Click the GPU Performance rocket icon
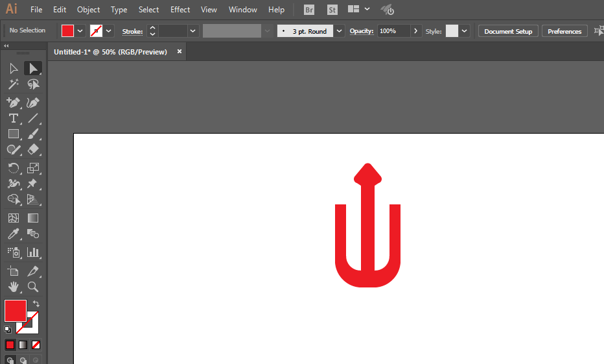 pyautogui.click(x=387, y=10)
